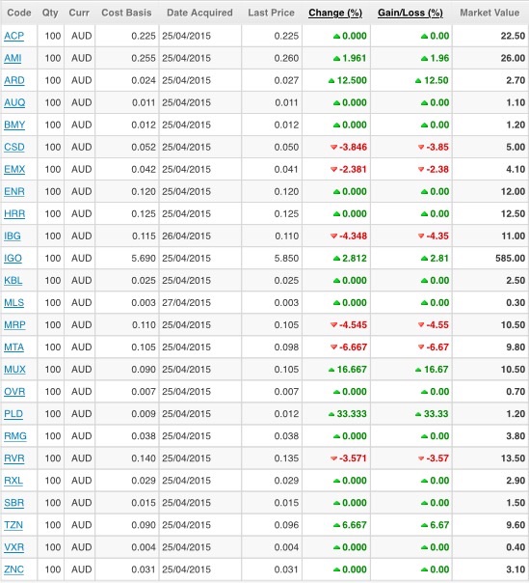Open the ZNC stock code link
The height and width of the screenshot is (583, 529).
[14, 569]
